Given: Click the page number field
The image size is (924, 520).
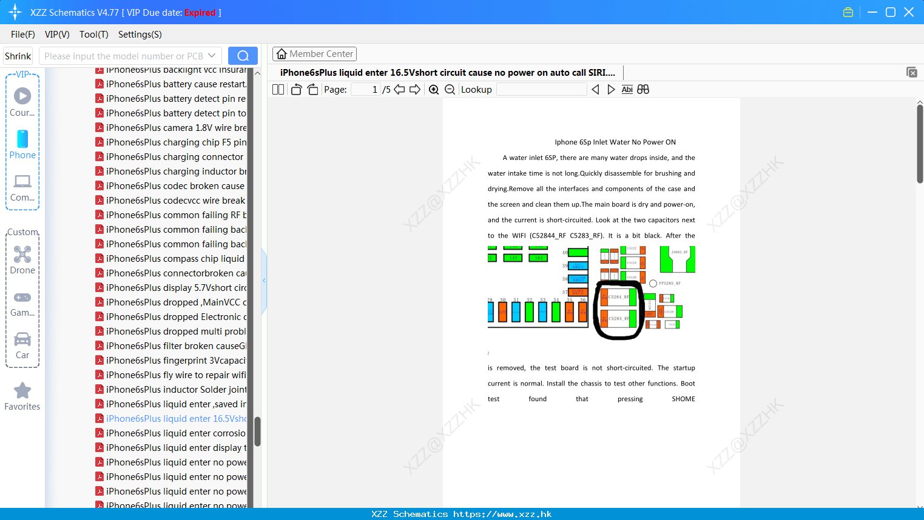Looking at the screenshot, I should click(366, 90).
